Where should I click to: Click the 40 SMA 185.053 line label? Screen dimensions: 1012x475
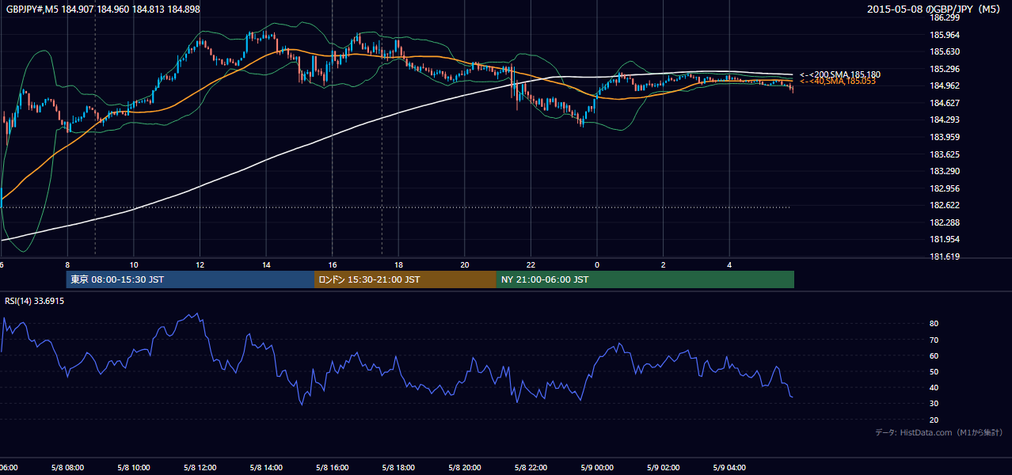click(837, 81)
